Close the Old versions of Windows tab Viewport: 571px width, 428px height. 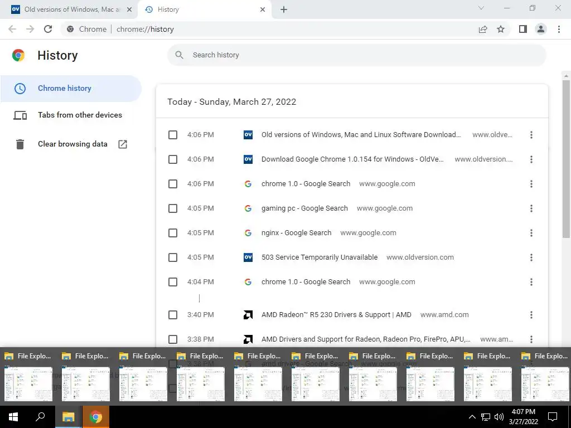pos(129,9)
